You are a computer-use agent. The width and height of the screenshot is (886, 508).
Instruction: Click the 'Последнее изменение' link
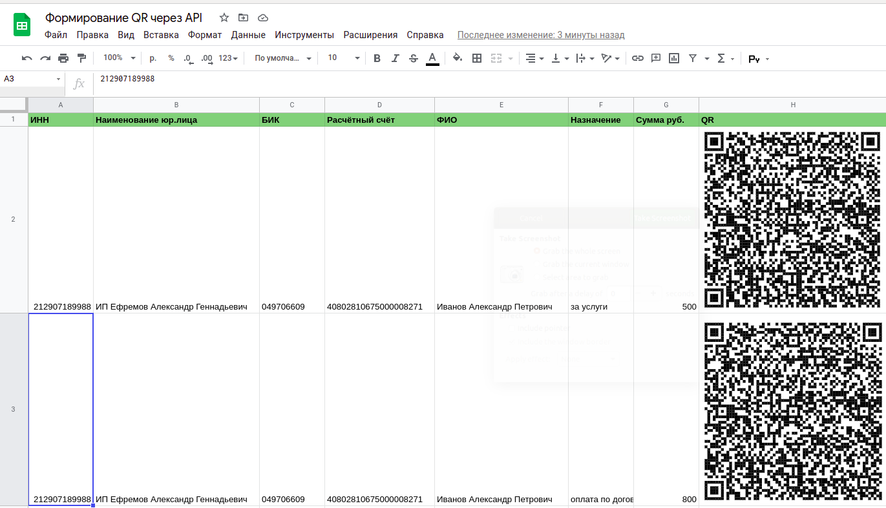(541, 35)
